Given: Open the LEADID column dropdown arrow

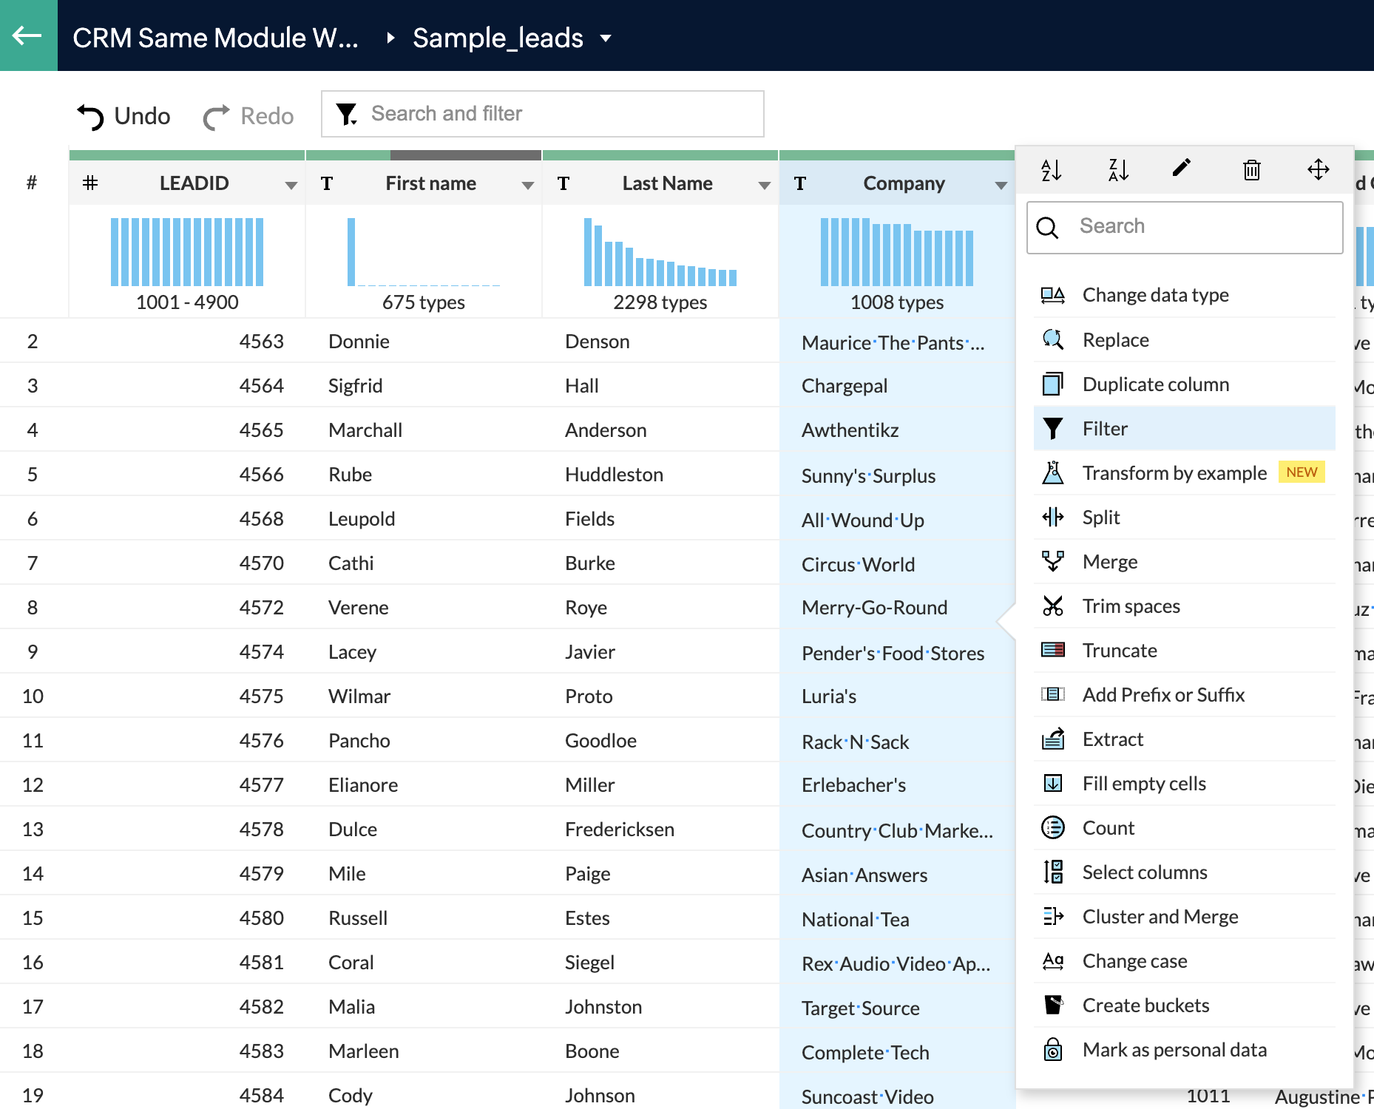Looking at the screenshot, I should tap(291, 185).
